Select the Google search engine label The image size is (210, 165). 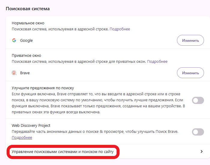26,41
